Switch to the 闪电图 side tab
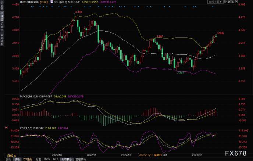253x161 pixels. pos(2,27)
